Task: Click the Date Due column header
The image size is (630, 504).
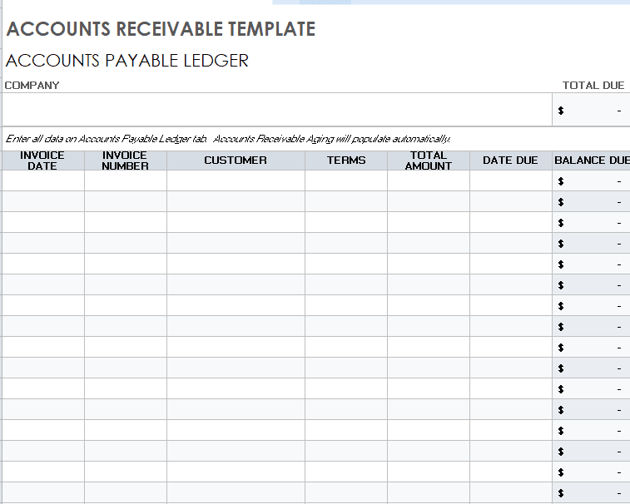Action: click(x=510, y=161)
